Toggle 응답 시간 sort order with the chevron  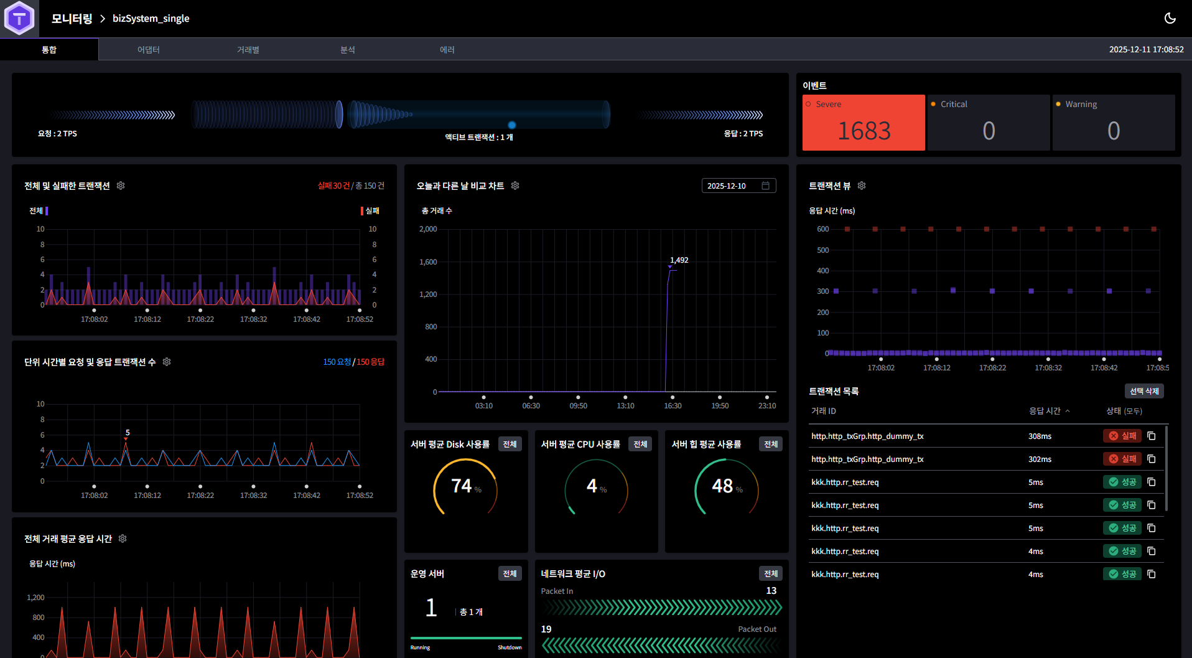(1068, 411)
